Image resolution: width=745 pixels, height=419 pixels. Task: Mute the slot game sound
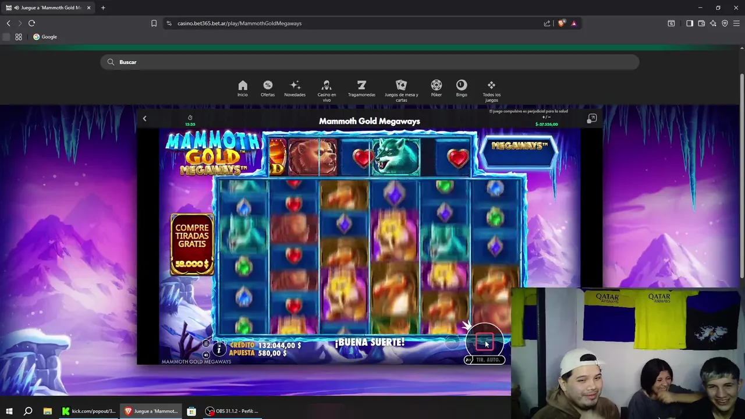pos(205,354)
